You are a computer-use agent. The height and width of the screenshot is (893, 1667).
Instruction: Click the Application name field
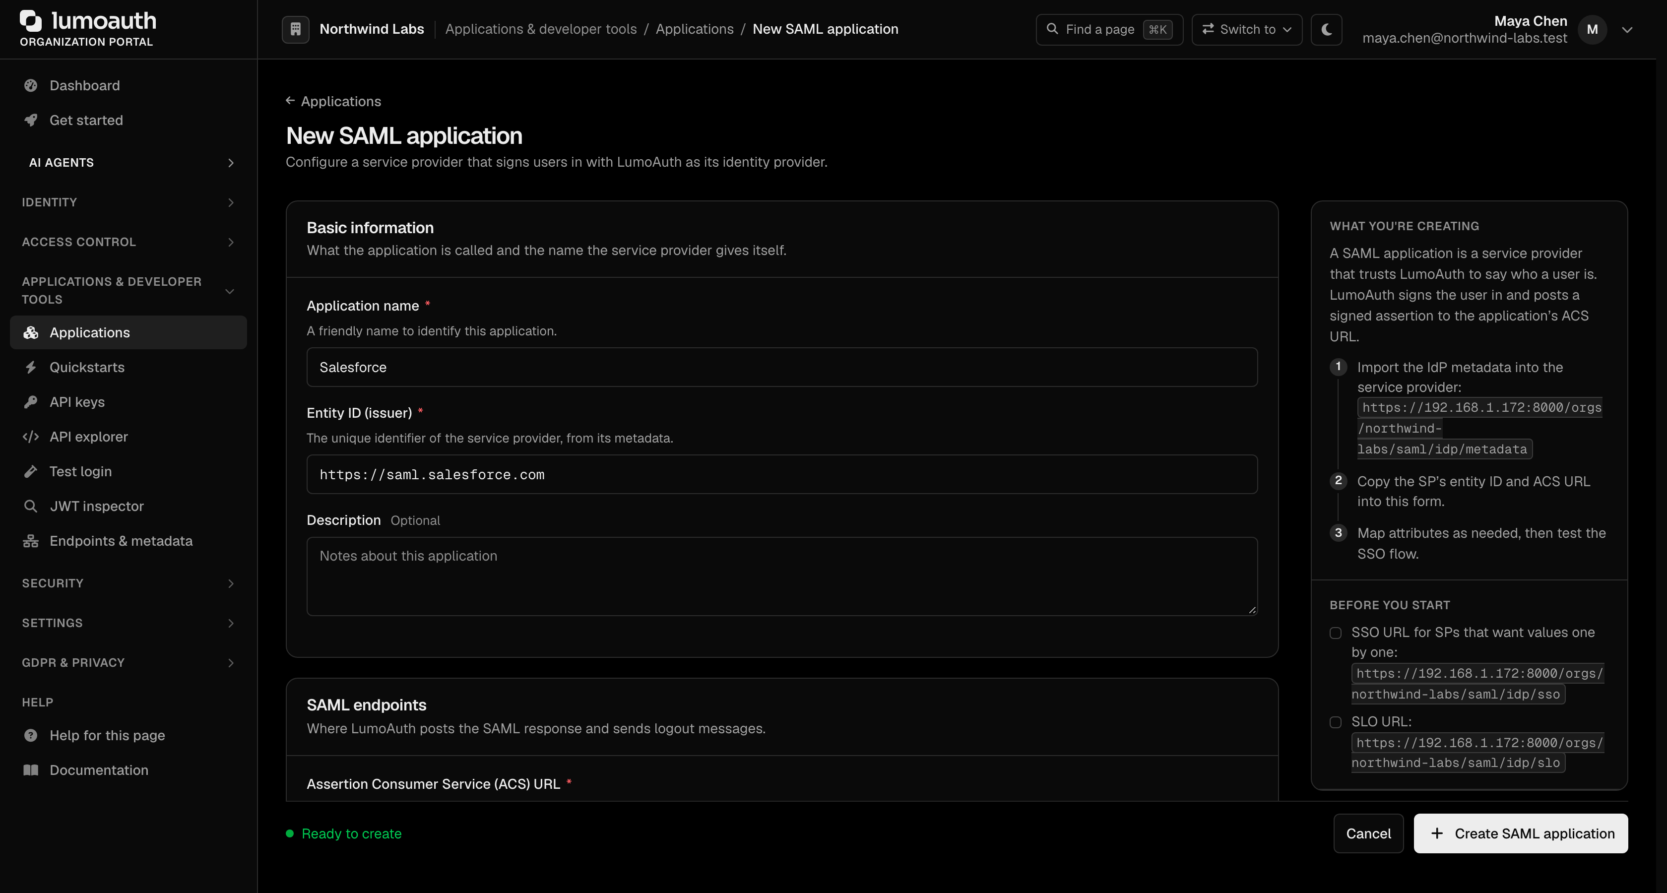pos(782,368)
